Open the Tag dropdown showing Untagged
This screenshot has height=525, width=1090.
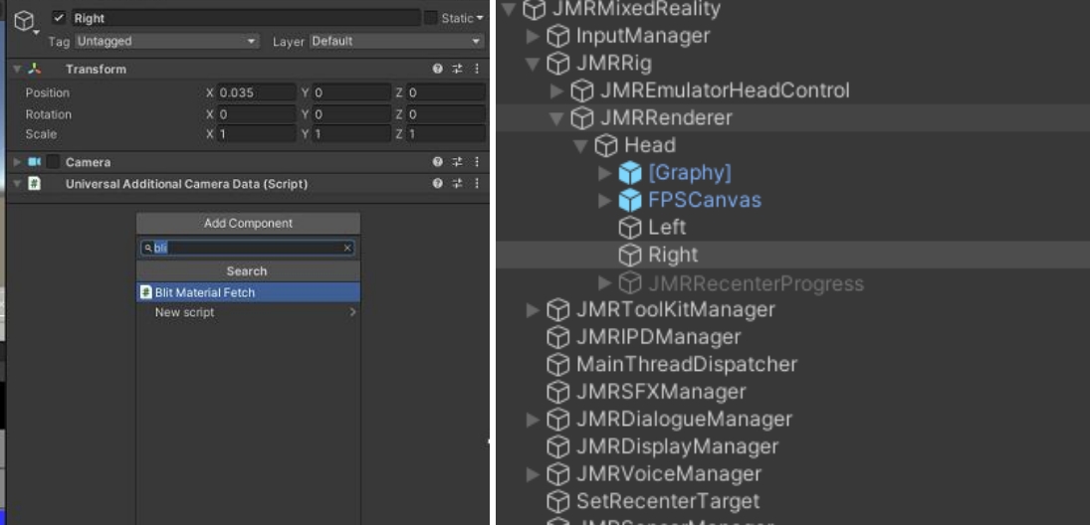point(166,42)
